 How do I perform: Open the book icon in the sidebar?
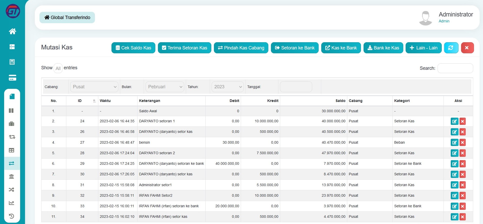point(12,97)
